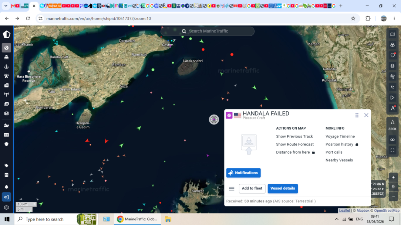Toggle fullscreen map view
This screenshot has width=401, height=225.
point(392,150)
